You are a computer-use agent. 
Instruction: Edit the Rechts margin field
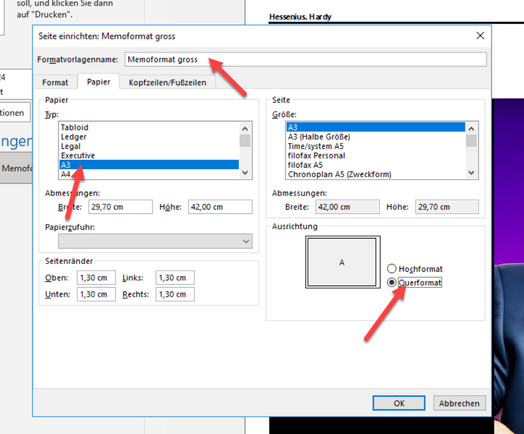tap(175, 294)
